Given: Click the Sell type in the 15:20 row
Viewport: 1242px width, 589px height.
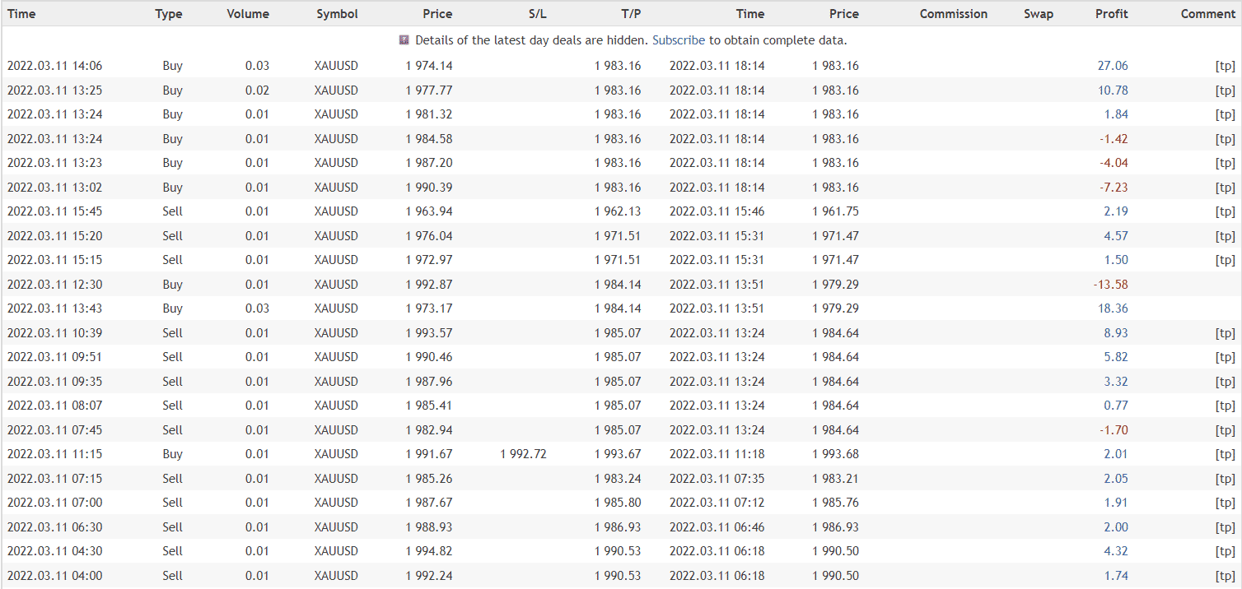Looking at the screenshot, I should point(173,236).
